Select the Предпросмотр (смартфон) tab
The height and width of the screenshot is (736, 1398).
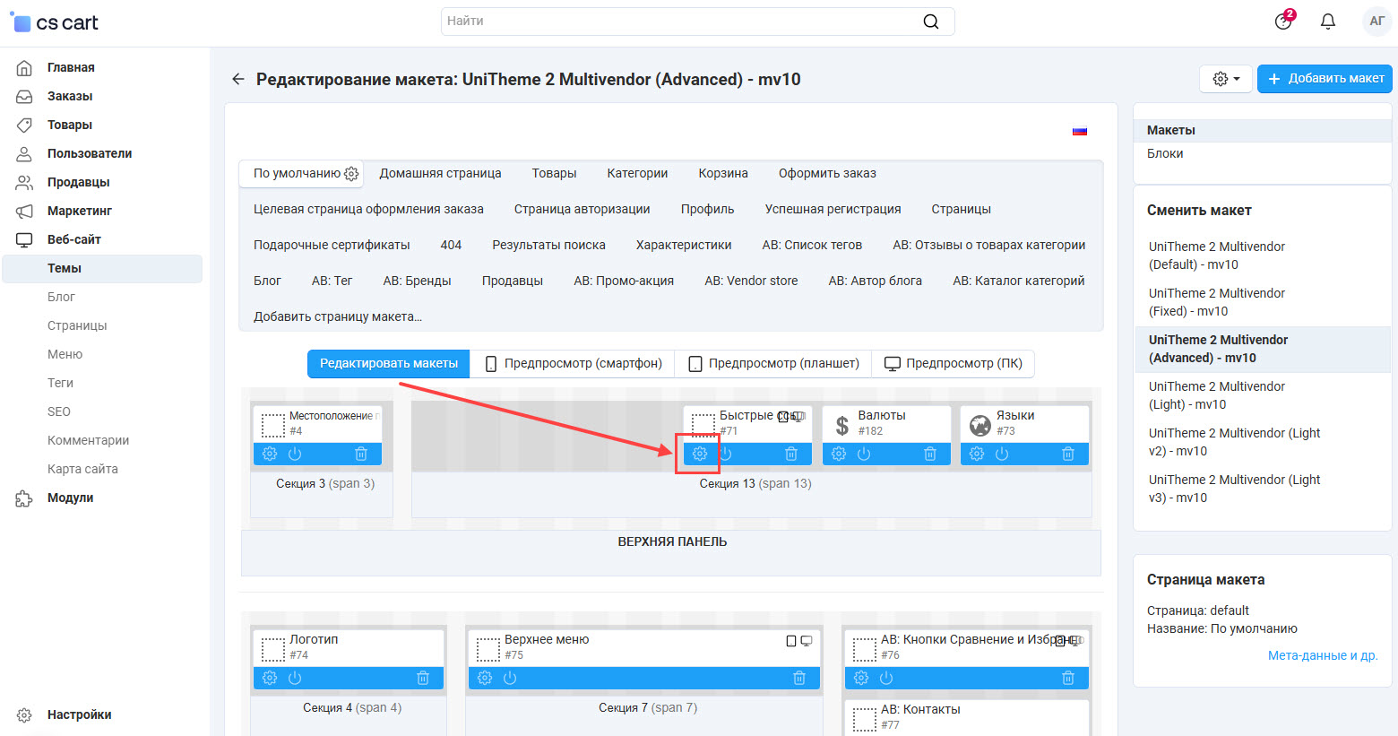point(573,363)
